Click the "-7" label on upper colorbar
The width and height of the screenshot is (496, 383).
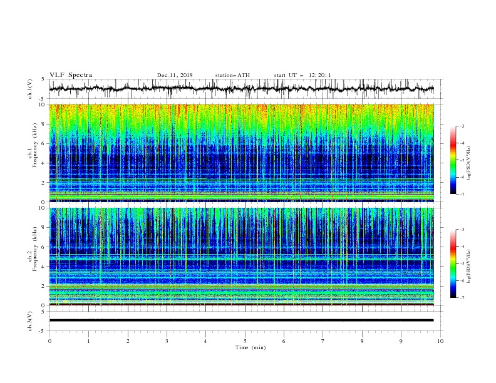pos(462,195)
